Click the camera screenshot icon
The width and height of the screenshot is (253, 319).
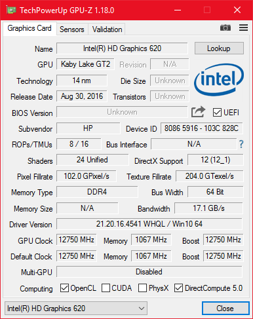(225, 28)
